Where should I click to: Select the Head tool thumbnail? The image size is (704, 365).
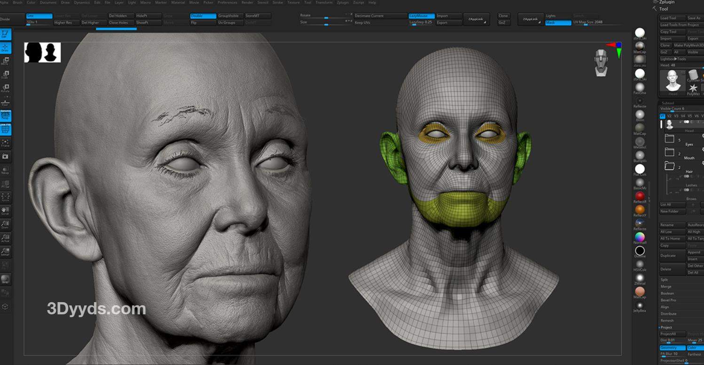tap(673, 82)
